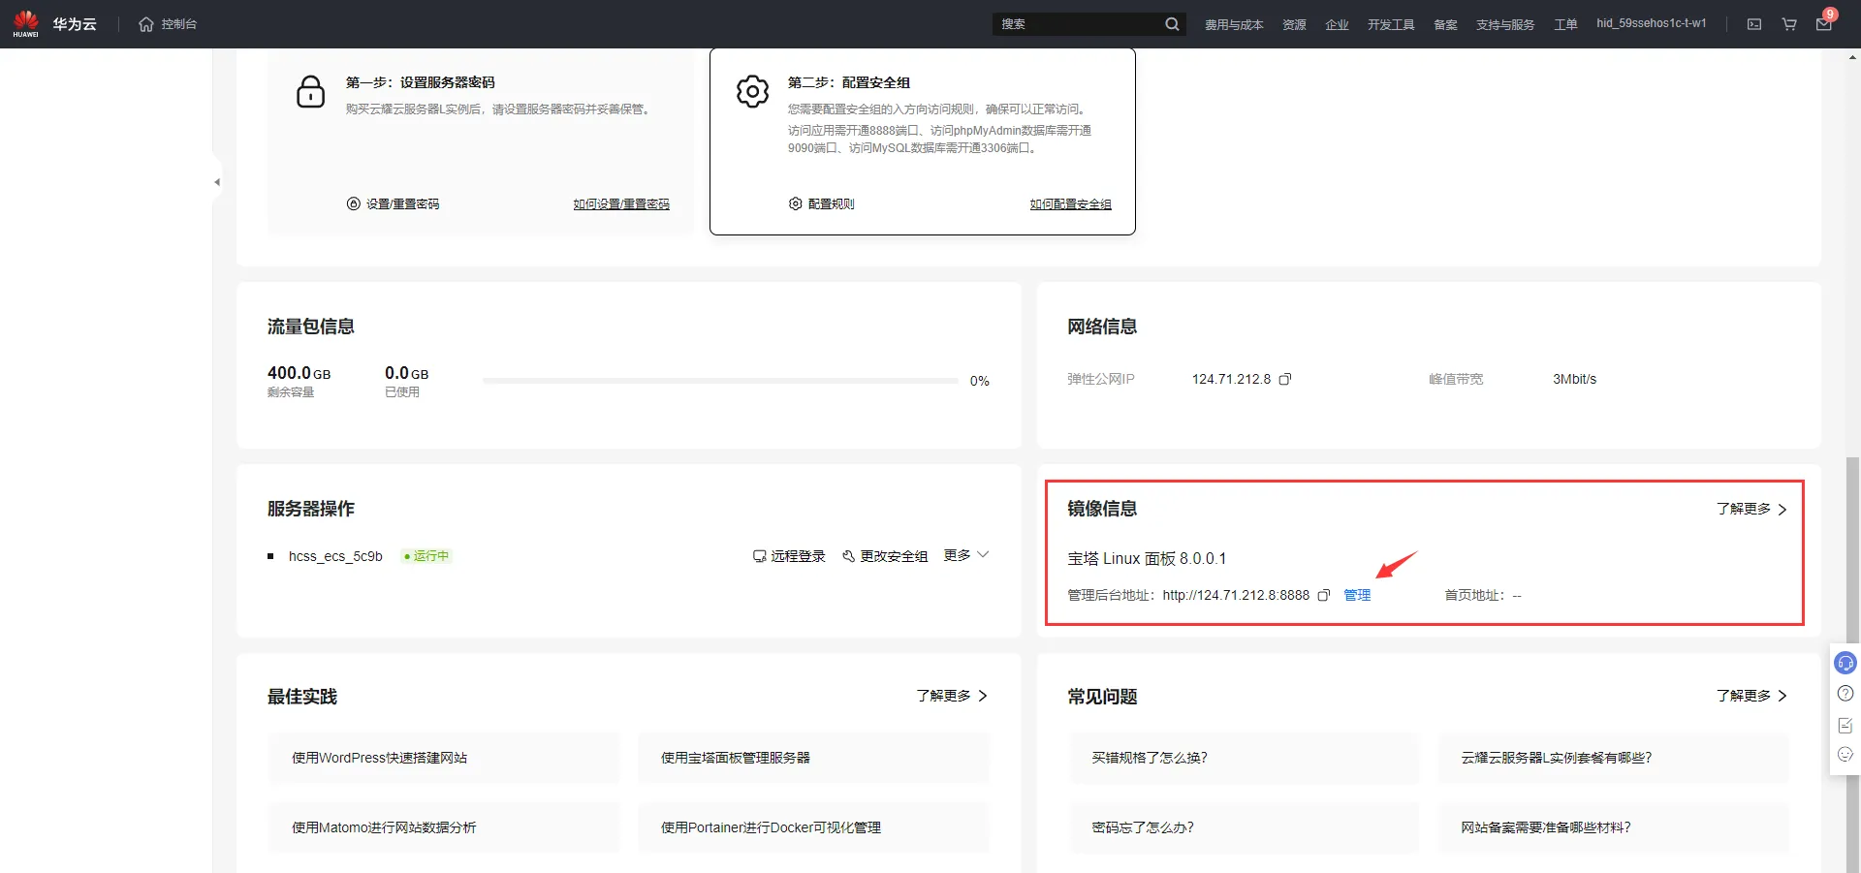Open the 工单 menu
Viewport: 1861px width, 873px height.
(1565, 24)
